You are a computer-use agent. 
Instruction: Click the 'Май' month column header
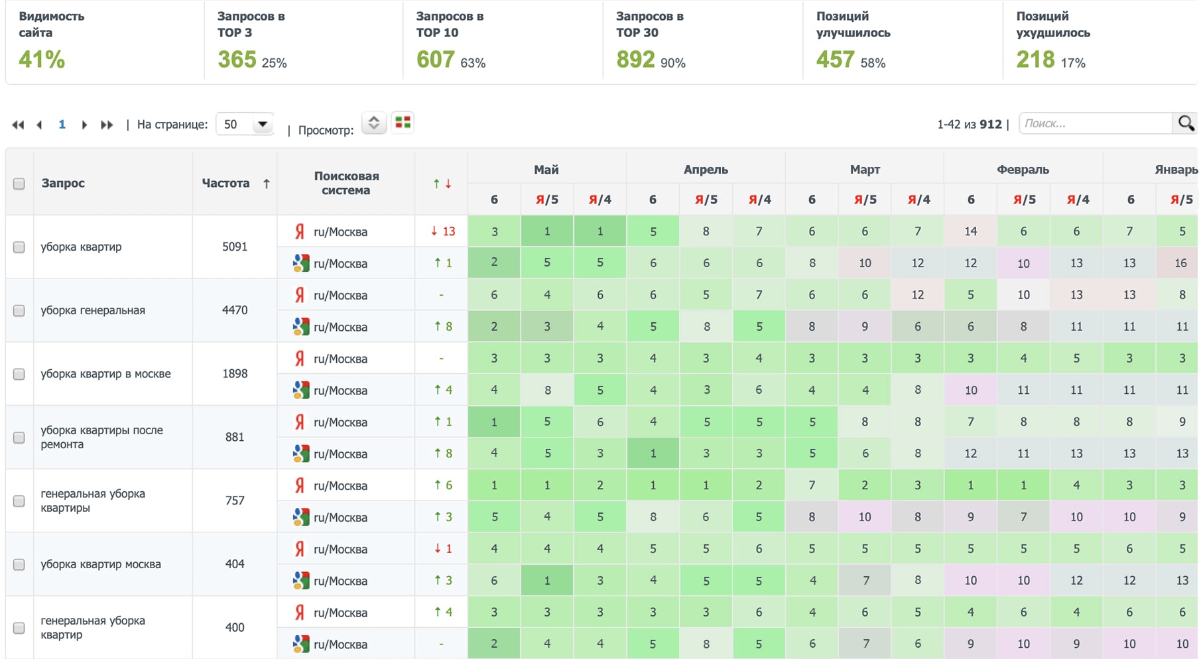546,170
